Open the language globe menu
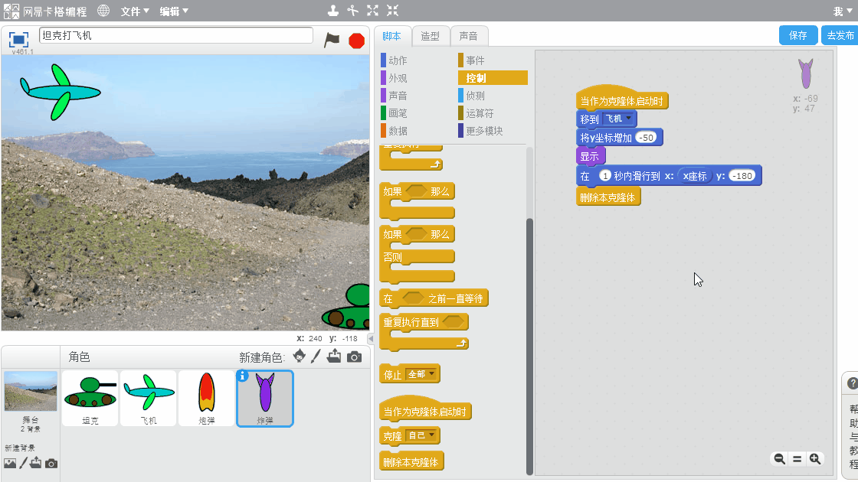Image resolution: width=858 pixels, height=482 pixels. pyautogui.click(x=103, y=11)
